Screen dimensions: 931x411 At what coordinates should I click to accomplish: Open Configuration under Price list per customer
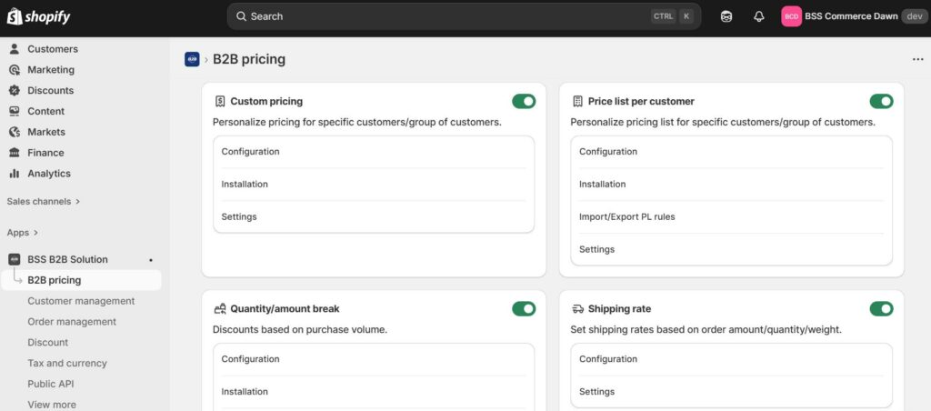[732, 152]
